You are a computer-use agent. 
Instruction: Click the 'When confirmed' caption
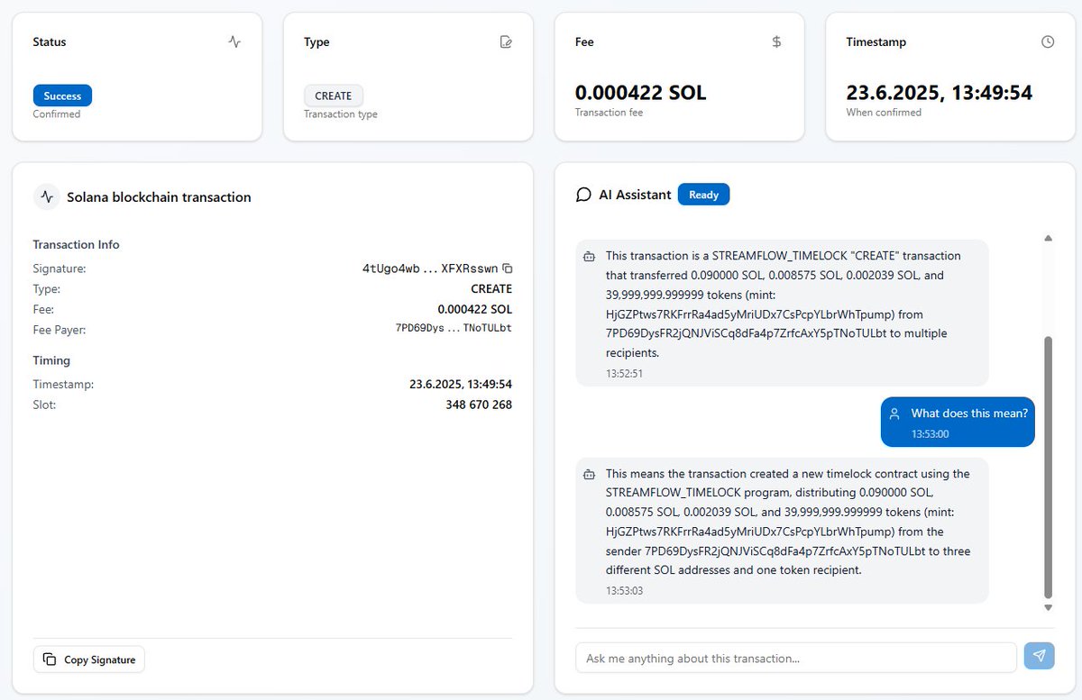[x=884, y=113]
